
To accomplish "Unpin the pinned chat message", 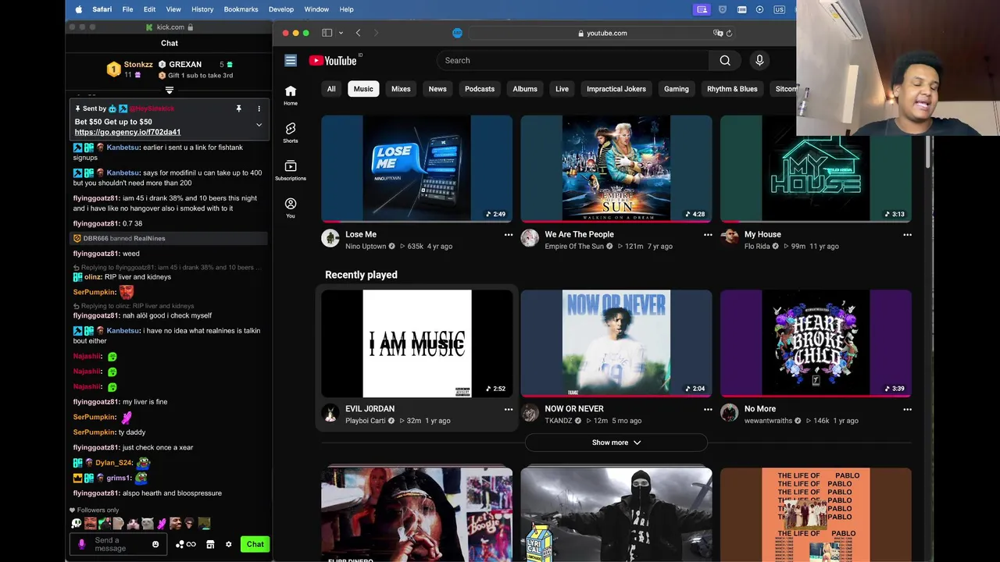I will [238, 108].
